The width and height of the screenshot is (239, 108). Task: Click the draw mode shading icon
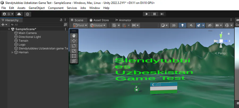tap(163, 25)
